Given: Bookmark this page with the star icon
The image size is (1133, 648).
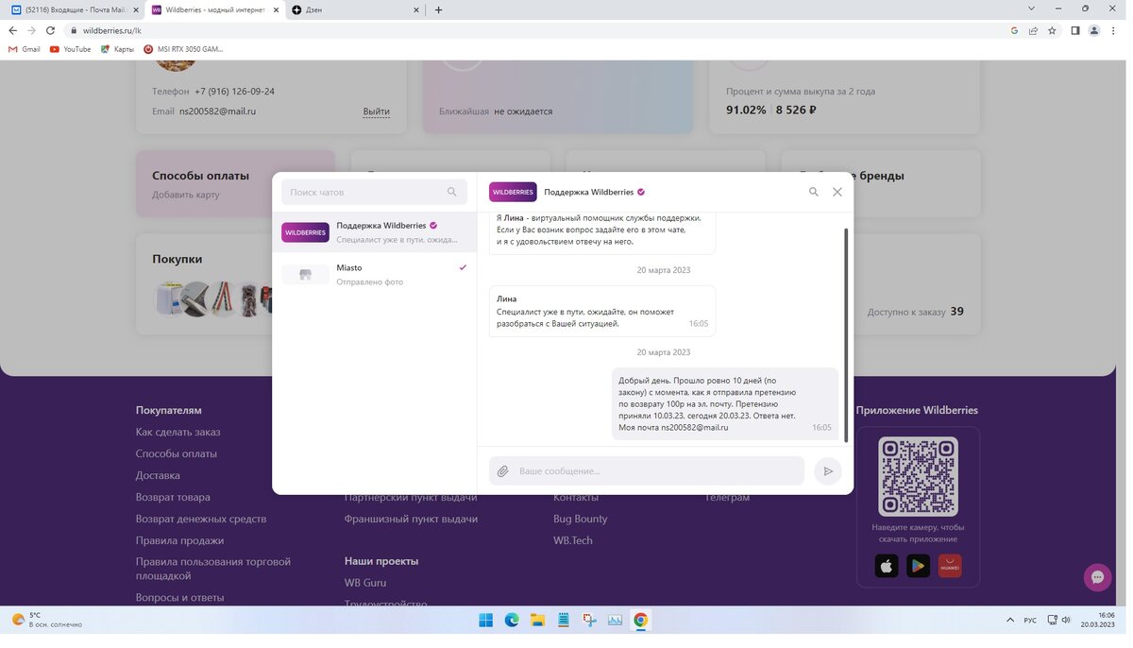Looking at the screenshot, I should click(1052, 30).
